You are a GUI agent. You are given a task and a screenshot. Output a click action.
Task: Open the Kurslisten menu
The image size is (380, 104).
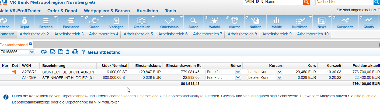[147, 11]
